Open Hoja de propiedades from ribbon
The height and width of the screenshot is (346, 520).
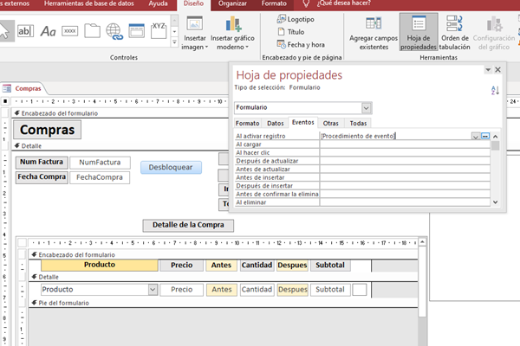point(419,32)
